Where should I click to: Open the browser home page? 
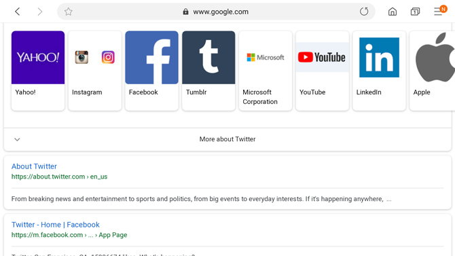[393, 12]
